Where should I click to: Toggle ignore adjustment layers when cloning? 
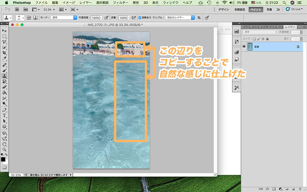[x=199, y=18]
